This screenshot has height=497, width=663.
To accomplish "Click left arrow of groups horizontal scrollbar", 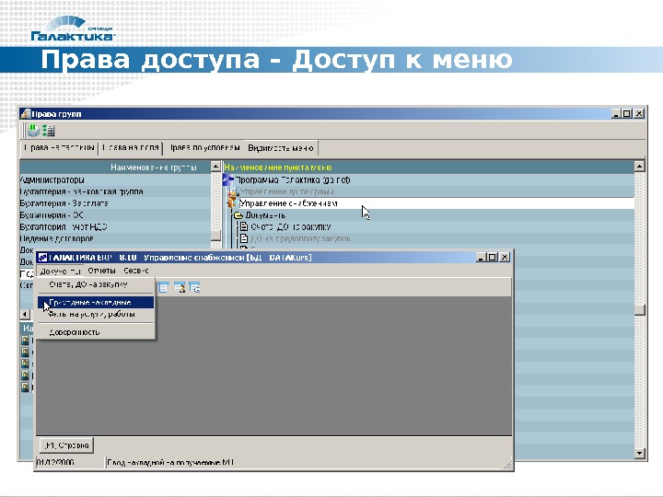I will (x=25, y=314).
